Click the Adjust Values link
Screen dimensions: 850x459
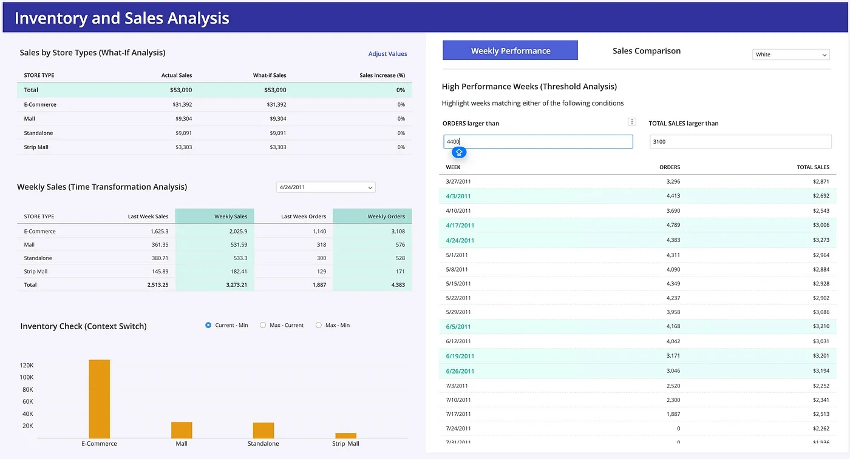(x=387, y=53)
